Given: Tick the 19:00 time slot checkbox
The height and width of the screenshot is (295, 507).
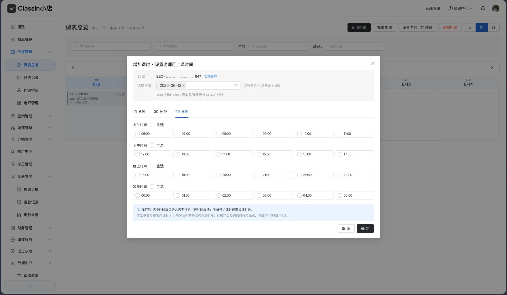Looking at the screenshot, I should coord(178,175).
